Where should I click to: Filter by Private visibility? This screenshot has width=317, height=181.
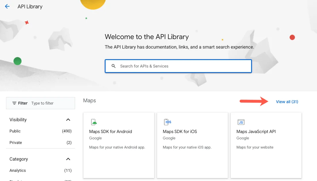point(15,143)
